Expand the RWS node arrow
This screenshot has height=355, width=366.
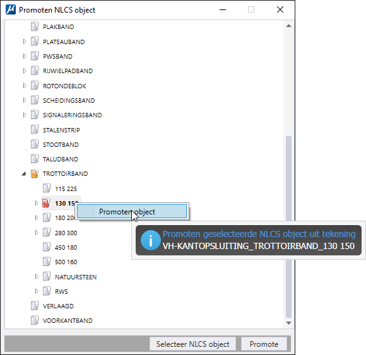pyautogui.click(x=37, y=291)
